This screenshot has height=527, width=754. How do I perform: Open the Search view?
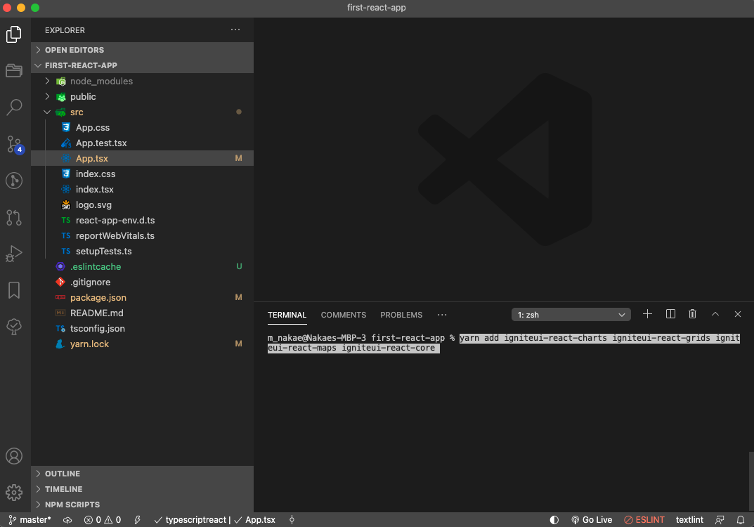tap(14, 107)
